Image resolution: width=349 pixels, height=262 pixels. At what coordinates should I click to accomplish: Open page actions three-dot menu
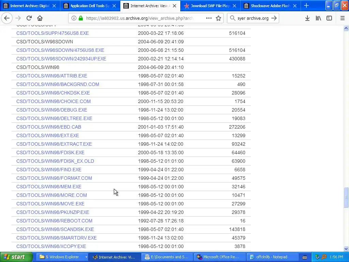point(209,18)
